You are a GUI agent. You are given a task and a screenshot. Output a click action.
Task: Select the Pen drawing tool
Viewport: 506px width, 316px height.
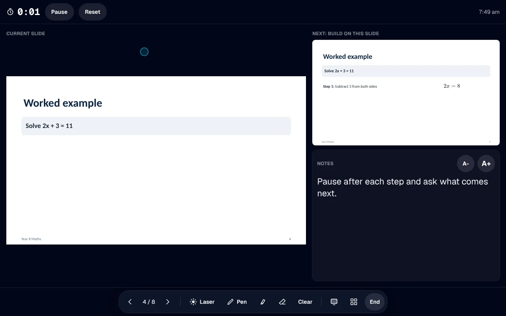pos(237,302)
